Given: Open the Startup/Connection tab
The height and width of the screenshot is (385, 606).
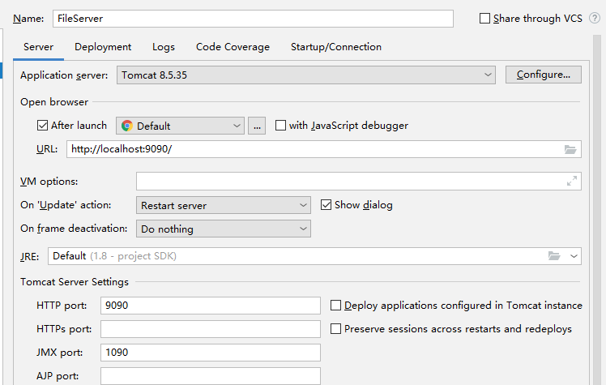Looking at the screenshot, I should [x=336, y=47].
